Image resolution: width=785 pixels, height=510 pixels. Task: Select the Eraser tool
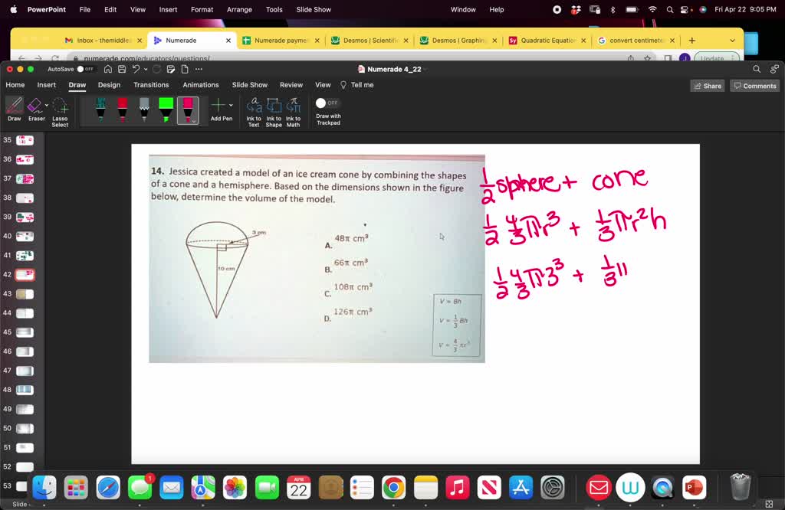[36, 111]
